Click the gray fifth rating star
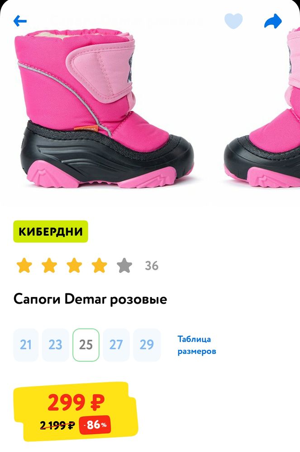This screenshot has width=300, height=452. tap(124, 265)
